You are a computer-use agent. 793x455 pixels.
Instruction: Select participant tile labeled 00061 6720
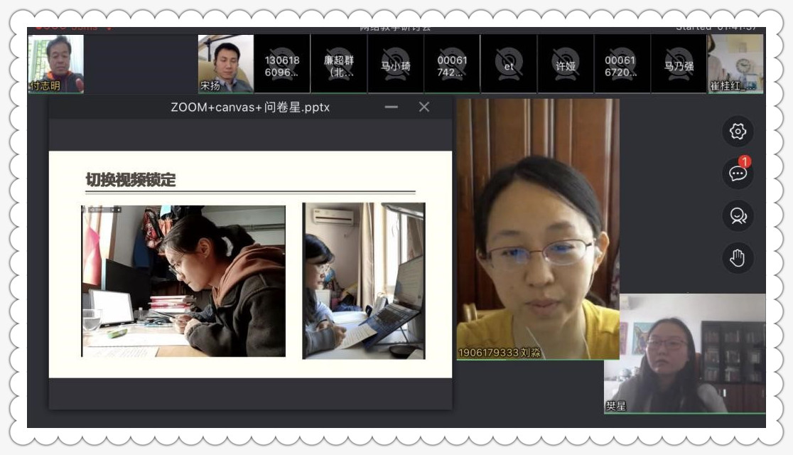(622, 65)
